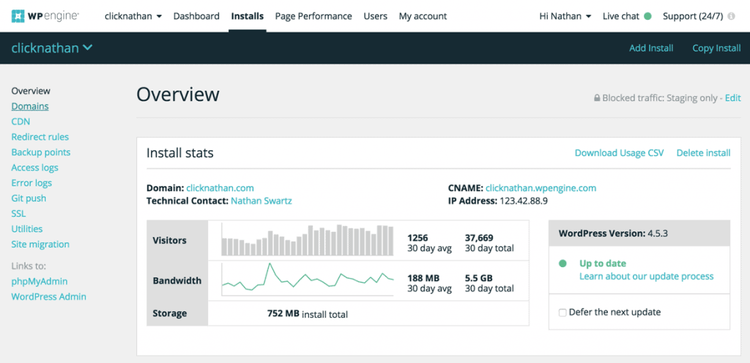
Task: Click the Support info icon
Action: pos(732,16)
